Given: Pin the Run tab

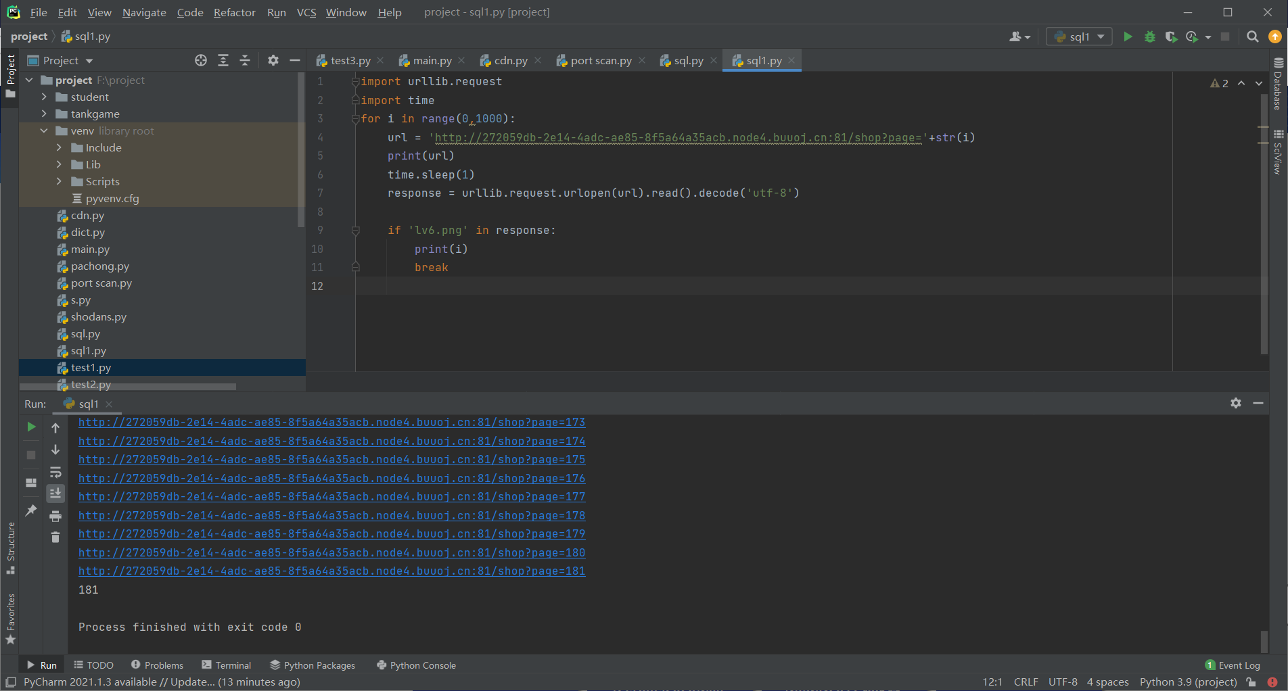Looking at the screenshot, I should pos(31,510).
